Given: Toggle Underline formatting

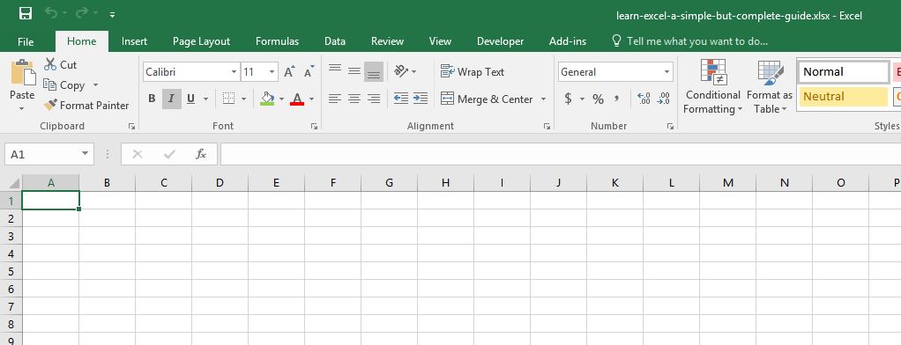Looking at the screenshot, I should pyautogui.click(x=190, y=99).
